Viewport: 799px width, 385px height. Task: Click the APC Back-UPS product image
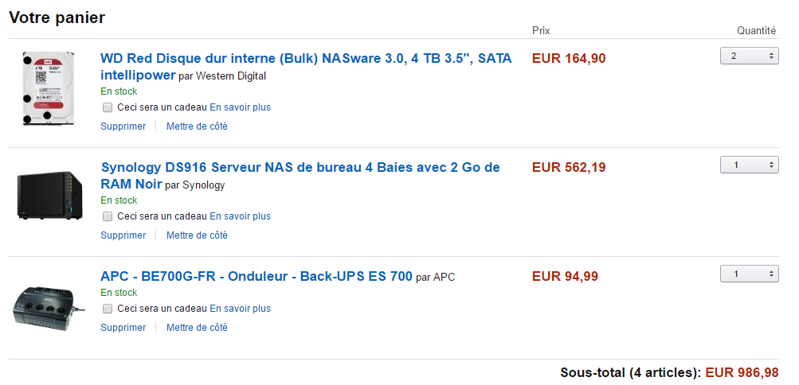click(46, 305)
